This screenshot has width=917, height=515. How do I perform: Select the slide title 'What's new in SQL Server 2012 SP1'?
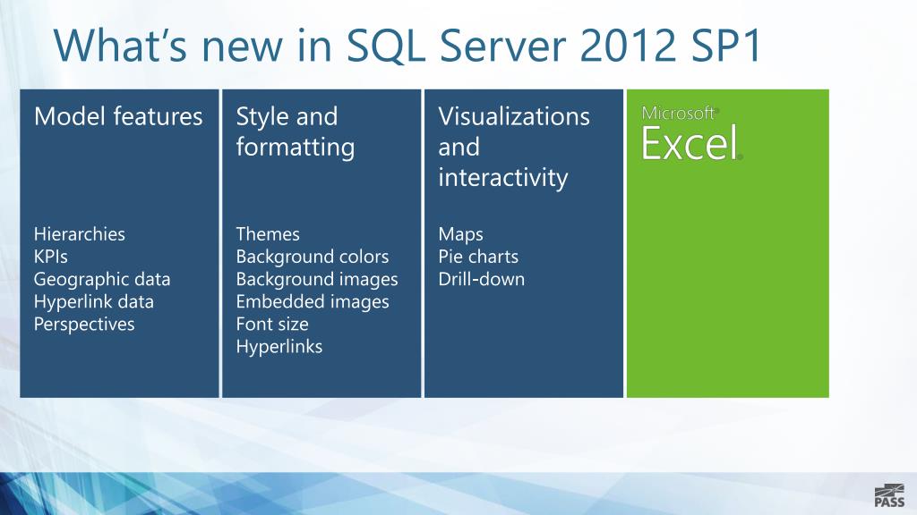pos(407,46)
